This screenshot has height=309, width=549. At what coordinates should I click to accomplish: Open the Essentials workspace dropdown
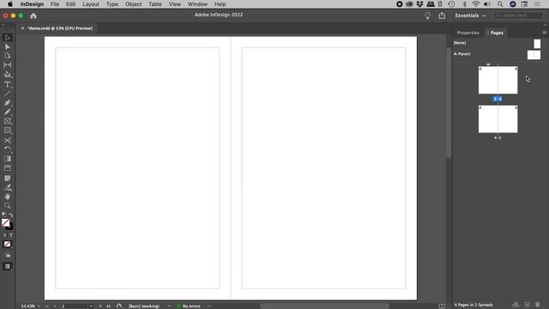470,15
